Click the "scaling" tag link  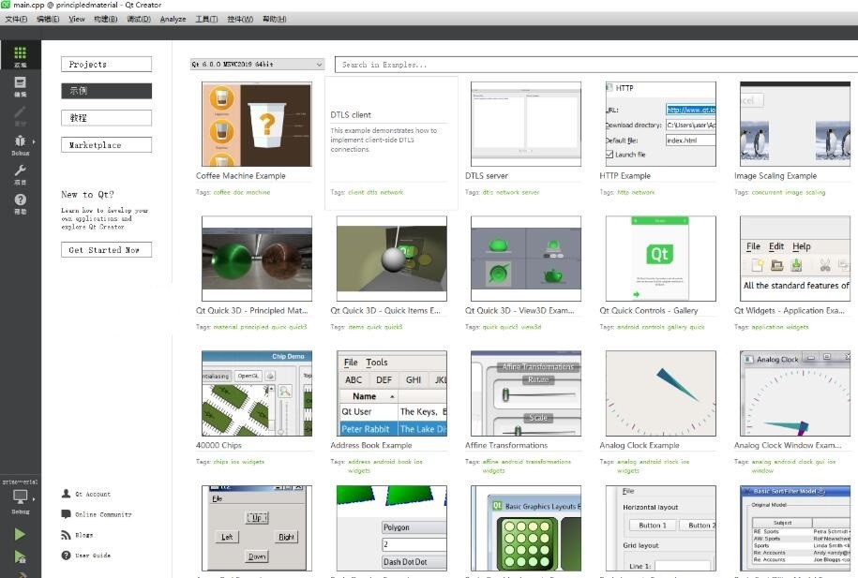pos(815,192)
